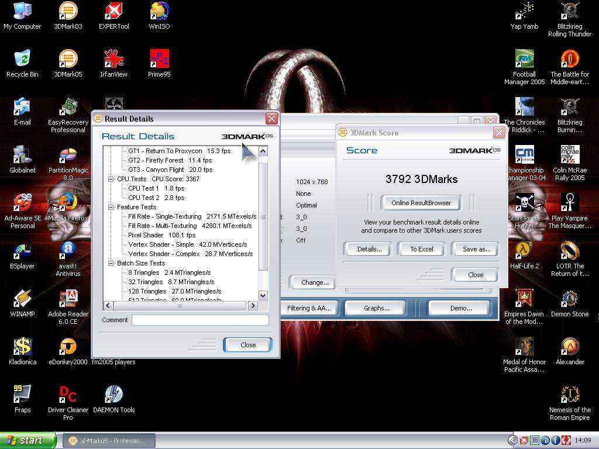Open the DAEMON Tools desktop shortcut
Image resolution: width=599 pixels, height=449 pixels.
point(113,396)
